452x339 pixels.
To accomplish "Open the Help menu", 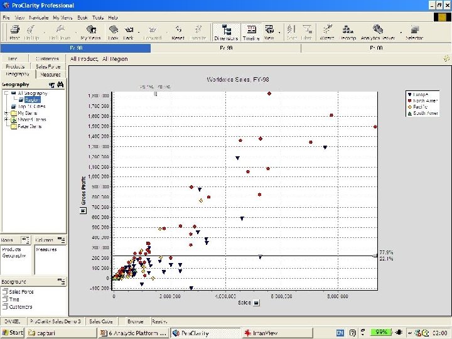I will point(113,18).
